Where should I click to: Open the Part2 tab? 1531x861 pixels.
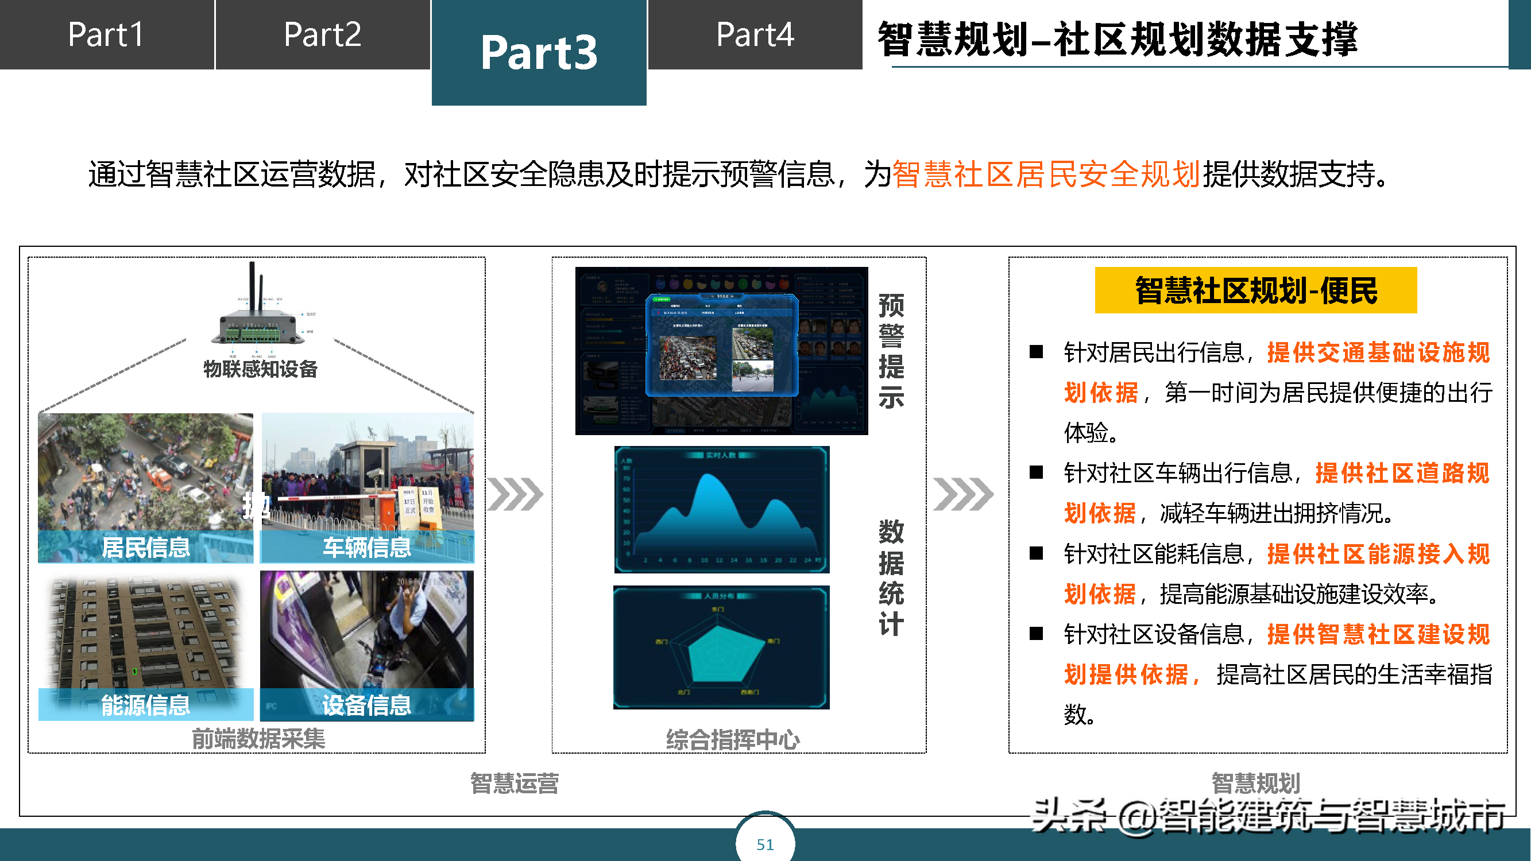323,34
